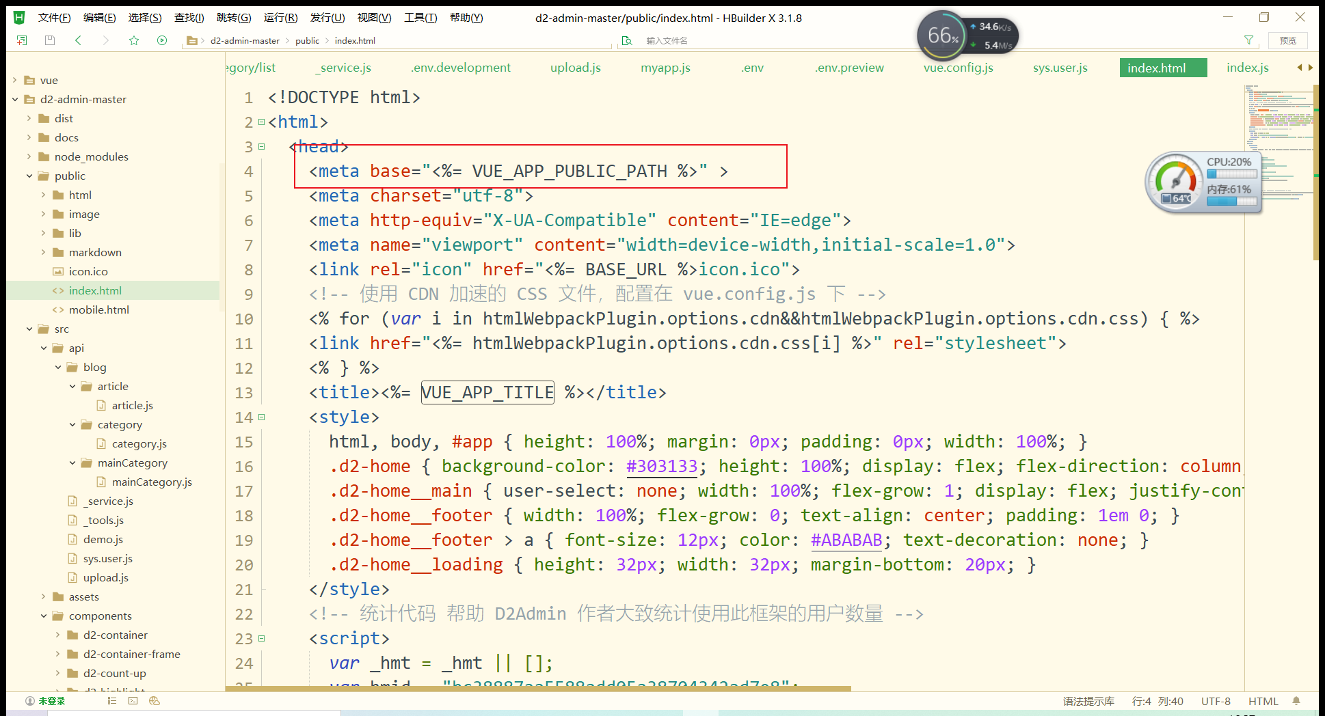Image resolution: width=1325 pixels, height=716 pixels.
Task: Click line number 13 in the gutter
Action: click(244, 393)
